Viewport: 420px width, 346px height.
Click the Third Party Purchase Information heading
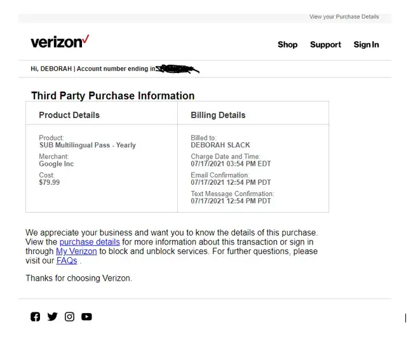(112, 96)
